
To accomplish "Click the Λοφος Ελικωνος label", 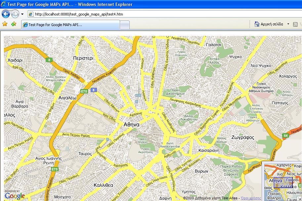I will tap(181, 53).
